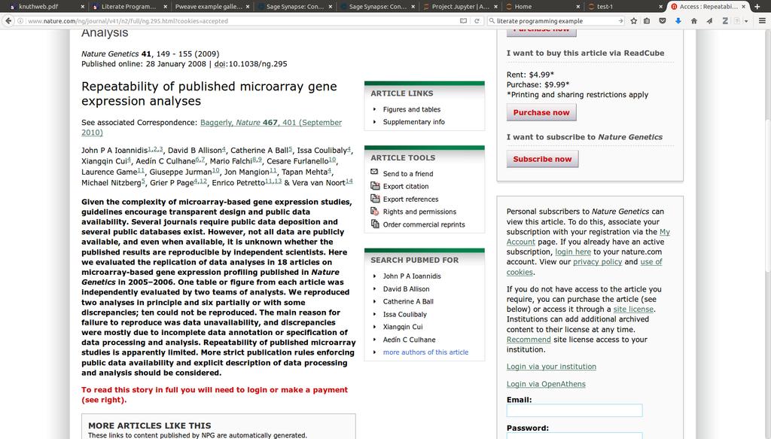This screenshot has width=771, height=439.
Task: Bookmark this page with the star icon
Action: click(634, 21)
